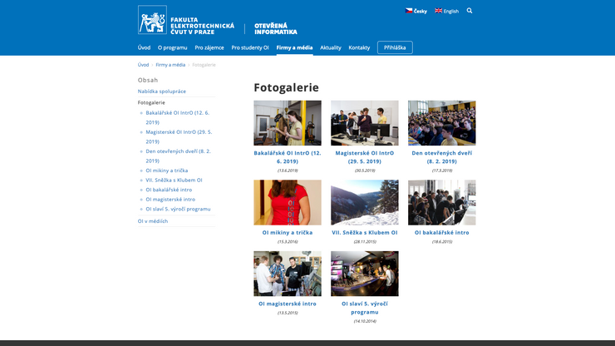Image resolution: width=615 pixels, height=346 pixels.
Task: Select VII. Sněžka s Klubem OI sidebar item
Action: point(174,180)
